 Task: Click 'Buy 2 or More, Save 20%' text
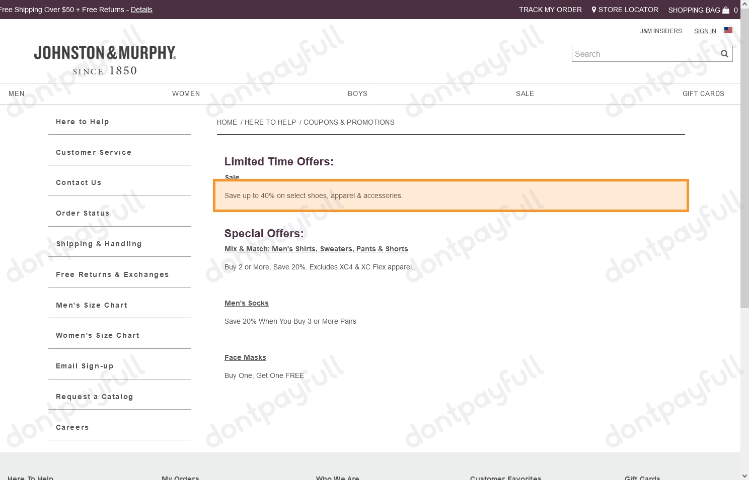(x=320, y=267)
